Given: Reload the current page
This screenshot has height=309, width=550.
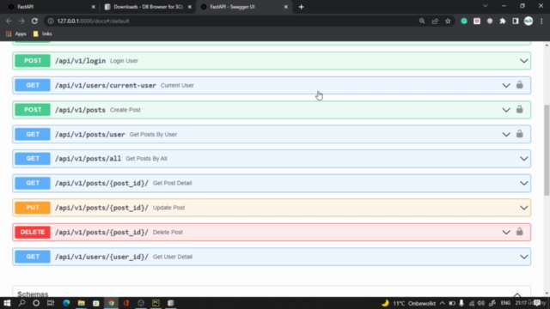Looking at the screenshot, I should tap(34, 21).
